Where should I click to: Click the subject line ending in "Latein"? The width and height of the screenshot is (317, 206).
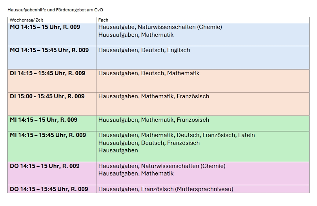coord(176,135)
